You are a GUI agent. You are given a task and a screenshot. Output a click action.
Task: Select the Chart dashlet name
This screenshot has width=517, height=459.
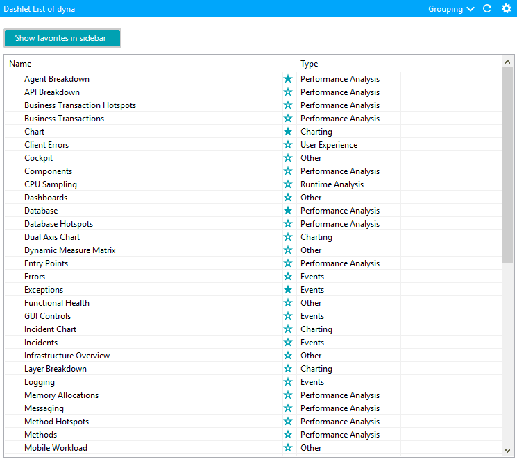pyautogui.click(x=34, y=132)
